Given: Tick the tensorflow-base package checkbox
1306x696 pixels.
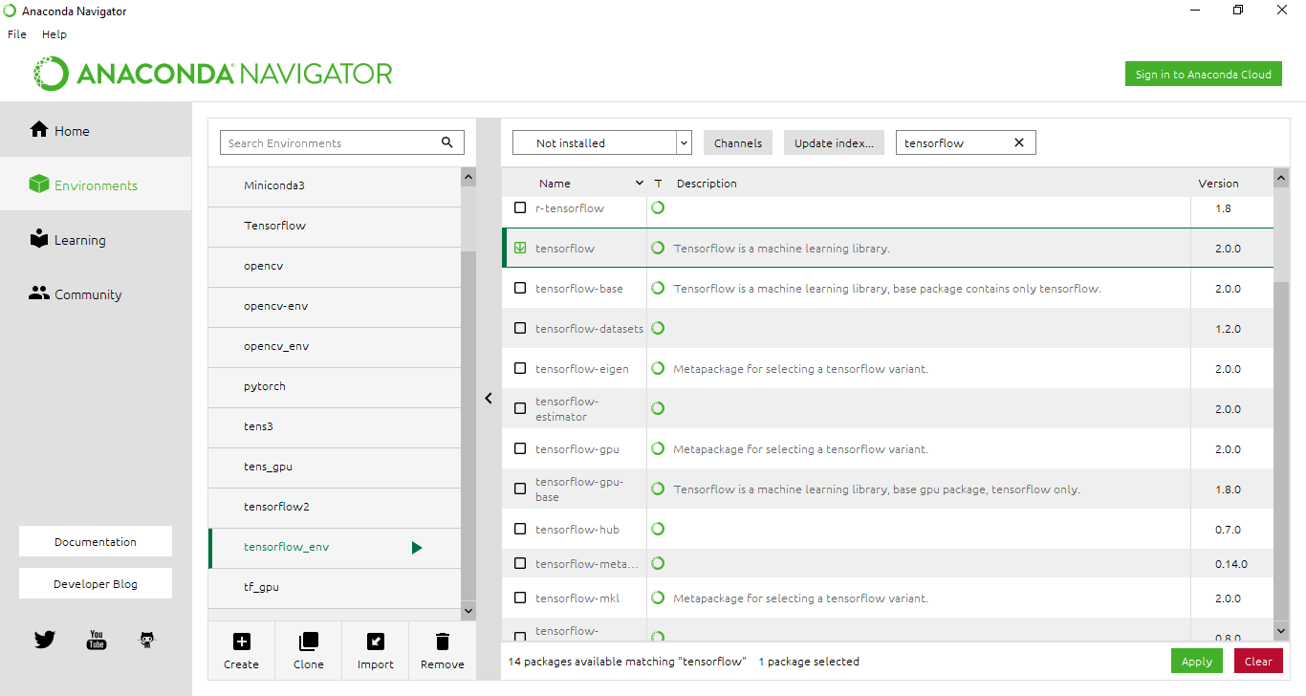Looking at the screenshot, I should pos(520,288).
